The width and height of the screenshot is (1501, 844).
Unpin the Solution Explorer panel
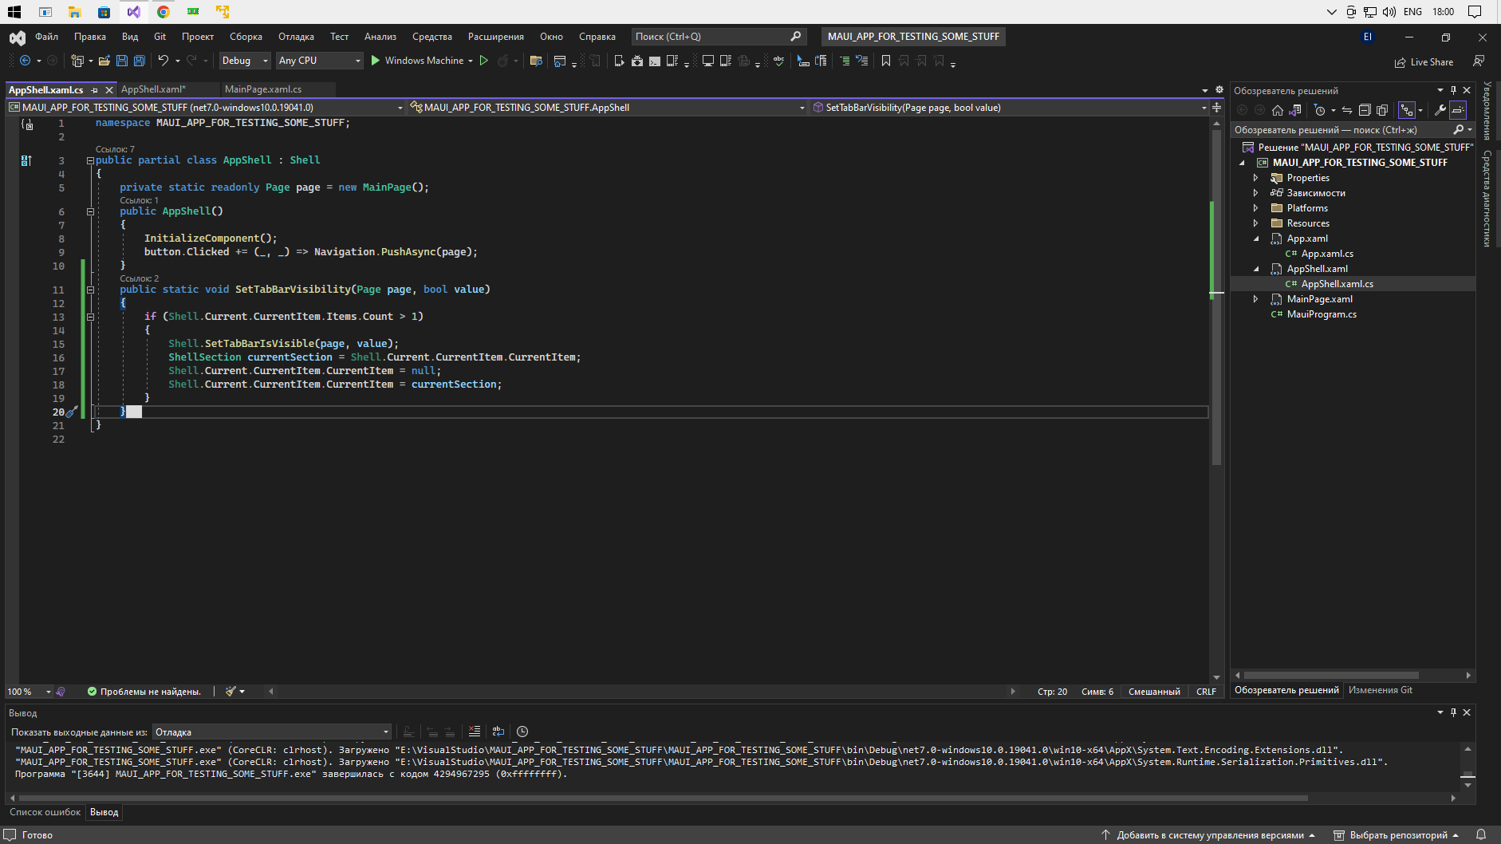click(x=1454, y=90)
